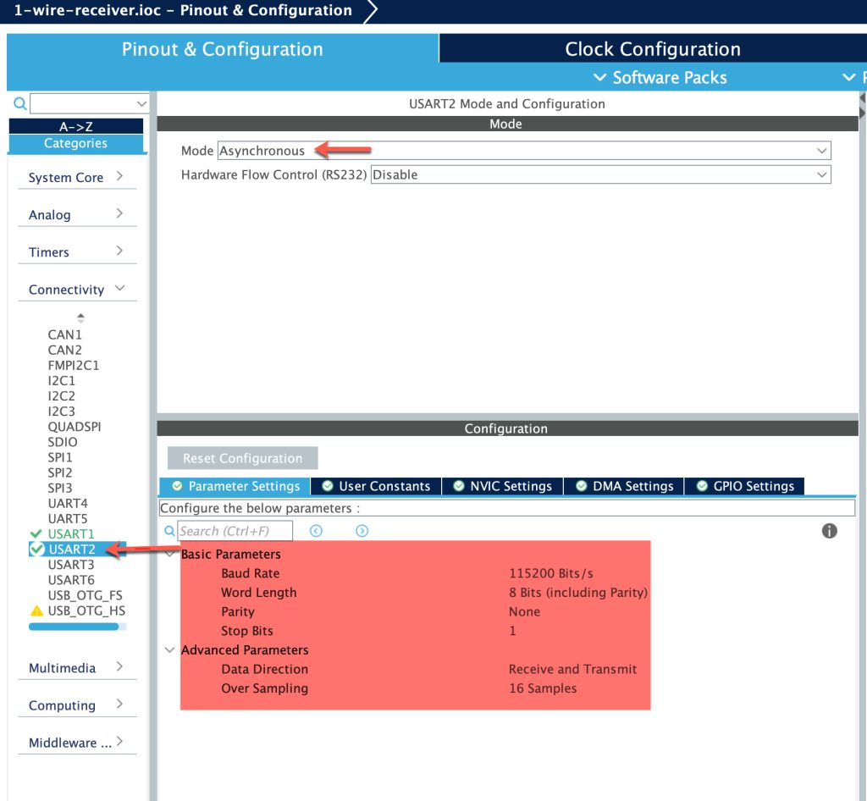Image resolution: width=867 pixels, height=801 pixels.
Task: Collapse the Advanced Parameters section
Action: click(170, 650)
